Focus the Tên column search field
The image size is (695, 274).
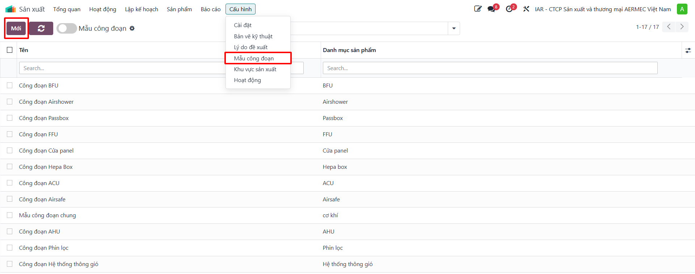pos(161,68)
